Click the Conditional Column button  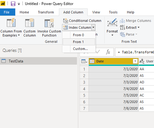pyautogui.click(x=82, y=21)
